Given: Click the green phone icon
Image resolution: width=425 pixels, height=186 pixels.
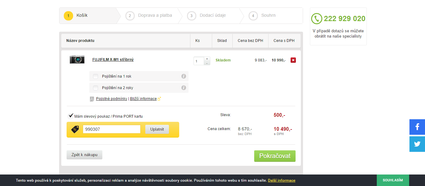Looking at the screenshot, I should [317, 19].
